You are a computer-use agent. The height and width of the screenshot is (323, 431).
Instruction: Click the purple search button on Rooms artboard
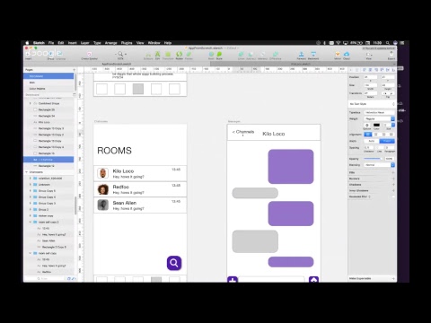tap(174, 263)
